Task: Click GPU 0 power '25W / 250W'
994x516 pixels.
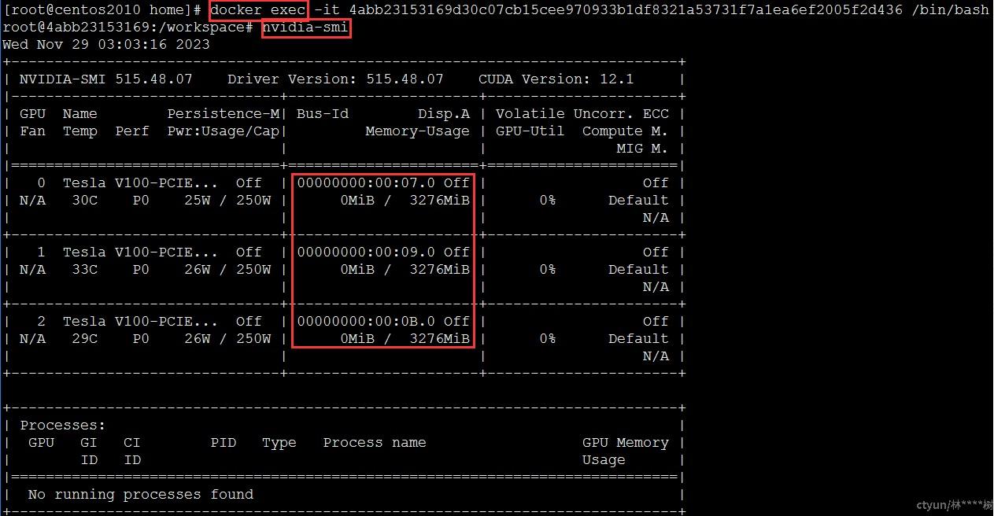Action: click(228, 201)
